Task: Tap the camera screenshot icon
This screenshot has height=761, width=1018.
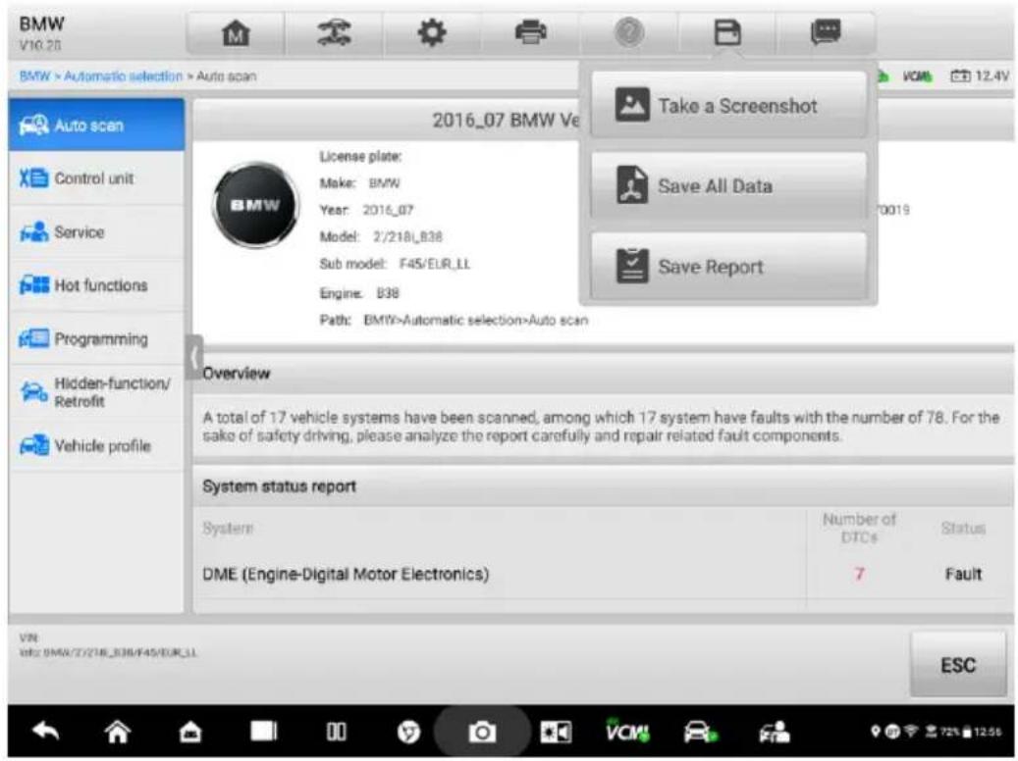Action: pos(481,733)
